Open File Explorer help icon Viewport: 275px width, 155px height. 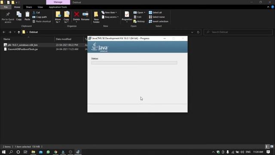[272, 7]
